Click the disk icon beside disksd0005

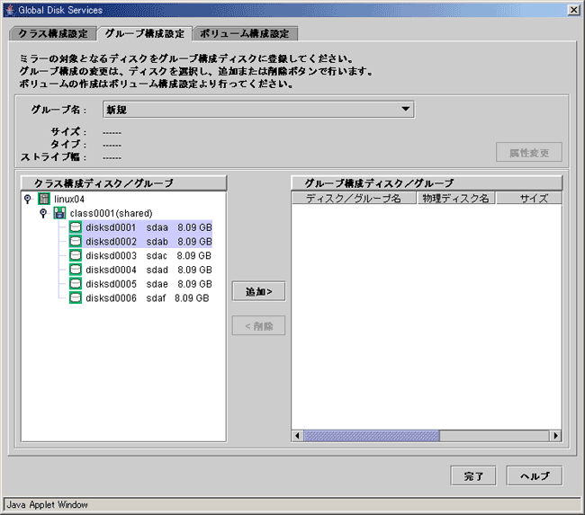click(76, 284)
